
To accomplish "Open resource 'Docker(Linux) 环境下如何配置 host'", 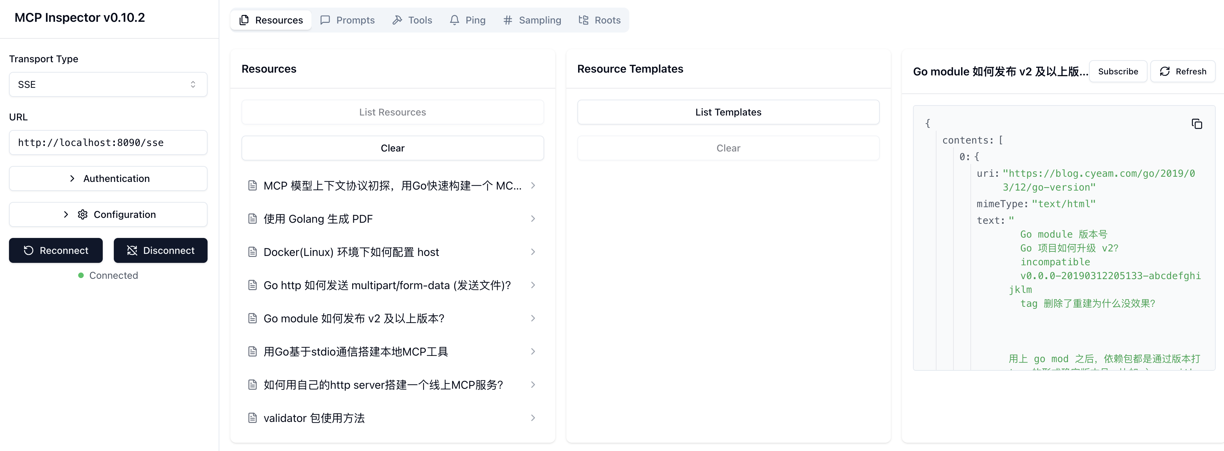I will click(392, 252).
